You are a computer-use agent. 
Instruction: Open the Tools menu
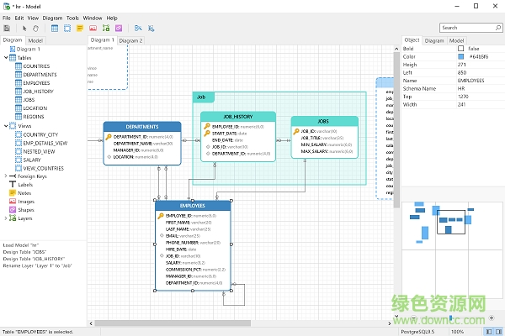[72, 17]
